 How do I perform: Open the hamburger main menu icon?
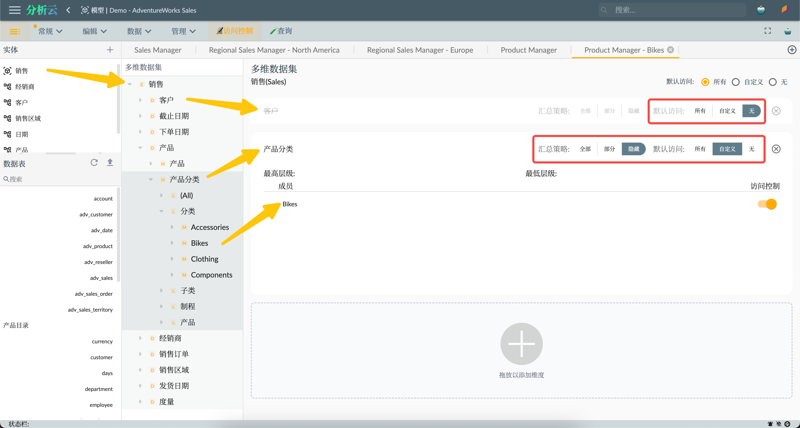coord(14,10)
